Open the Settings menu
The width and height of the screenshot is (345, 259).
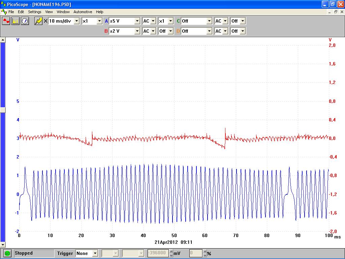34,12
